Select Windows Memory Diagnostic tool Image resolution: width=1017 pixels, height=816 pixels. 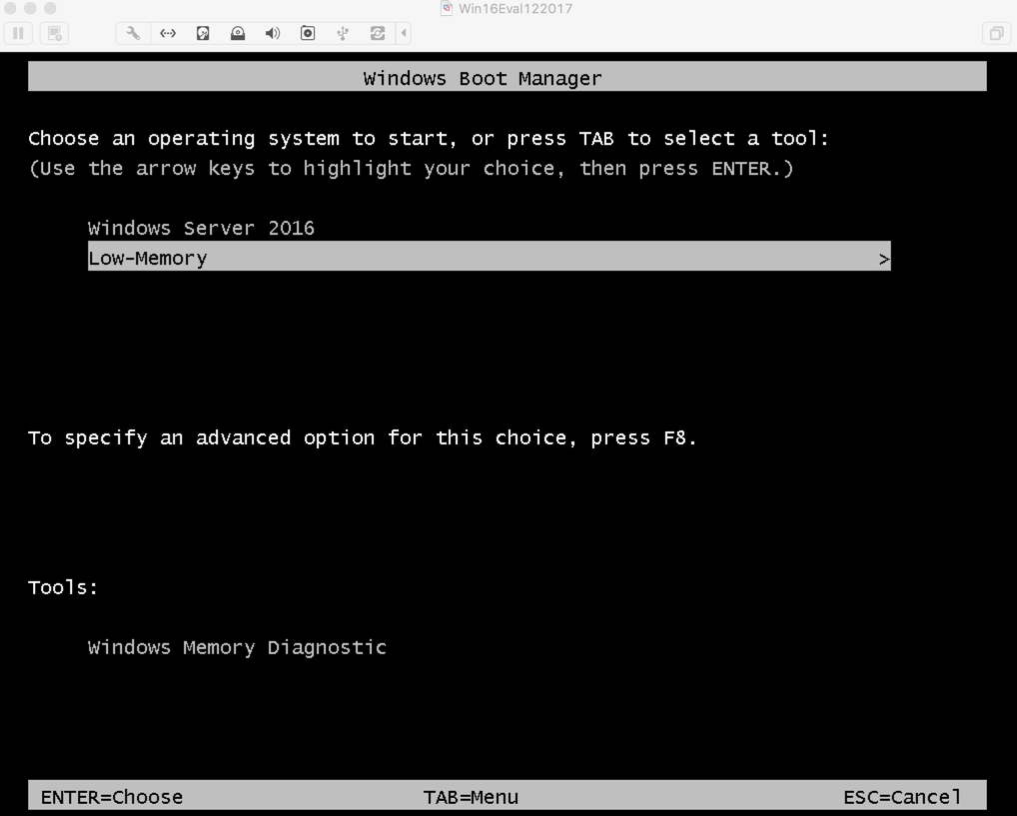(x=237, y=647)
